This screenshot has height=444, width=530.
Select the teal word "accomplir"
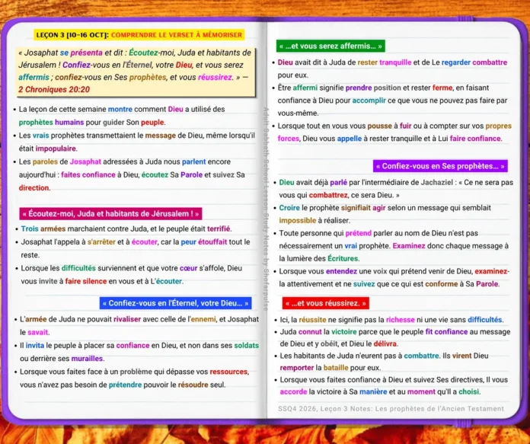tap(369, 101)
